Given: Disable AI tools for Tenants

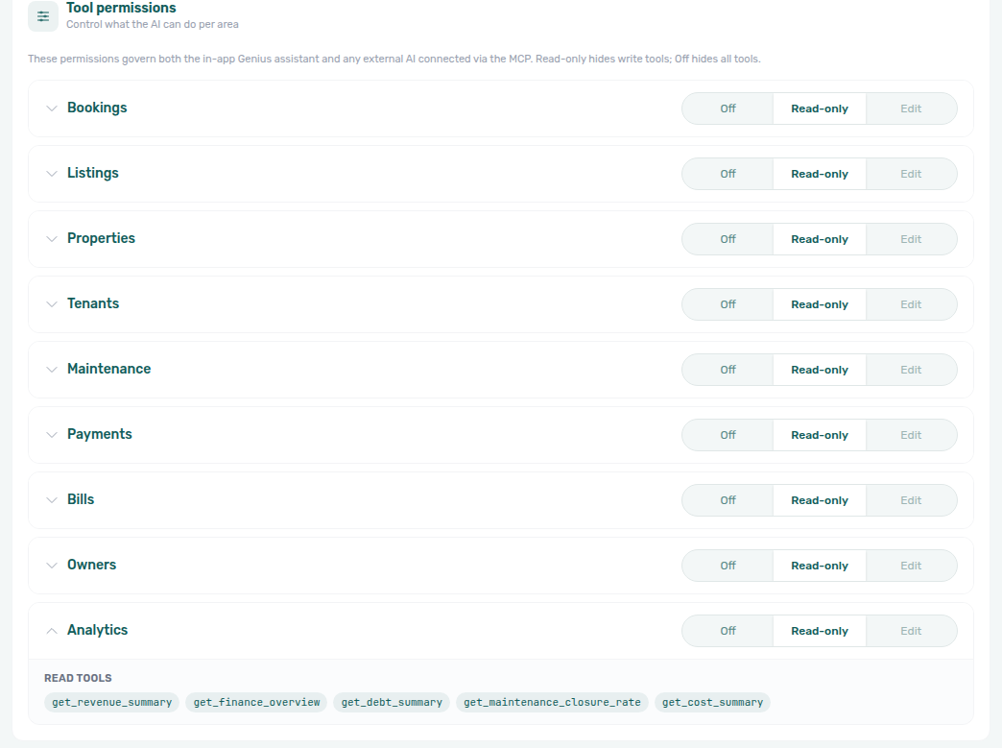Looking at the screenshot, I should click(728, 304).
